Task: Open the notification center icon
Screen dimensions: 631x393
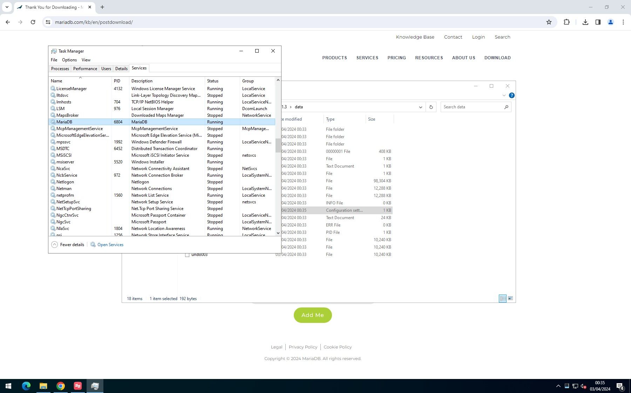Action: 620,386
